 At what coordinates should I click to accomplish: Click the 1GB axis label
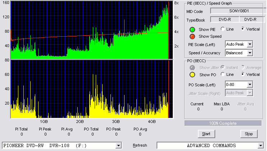coord(44,122)
